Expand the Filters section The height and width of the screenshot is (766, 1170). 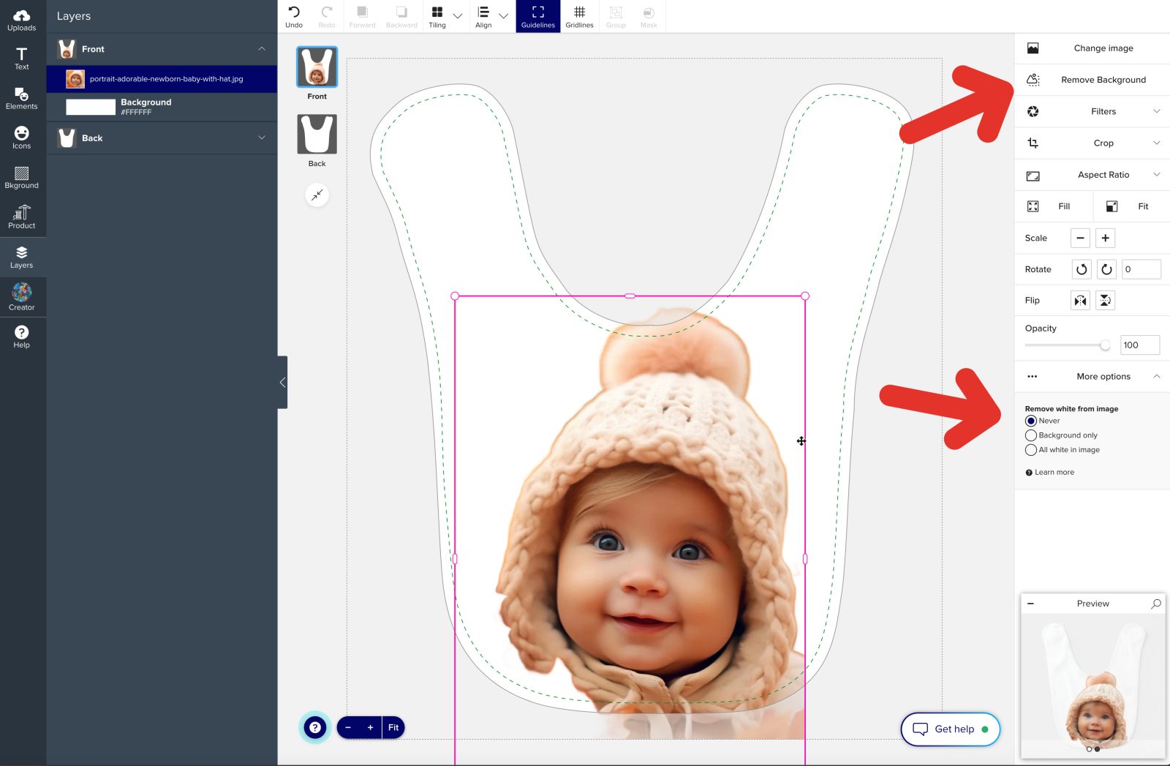1103,111
